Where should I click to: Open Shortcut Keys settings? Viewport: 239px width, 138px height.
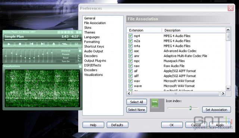point(94,47)
